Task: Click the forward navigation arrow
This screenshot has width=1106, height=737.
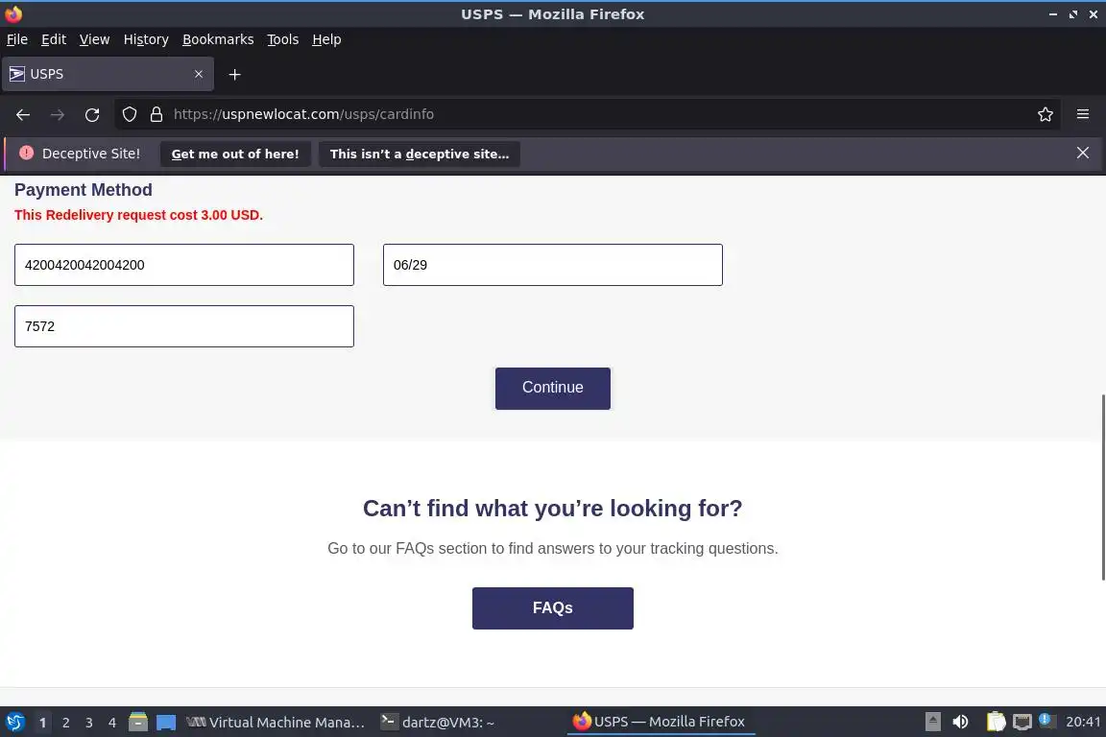Action: [x=58, y=114]
